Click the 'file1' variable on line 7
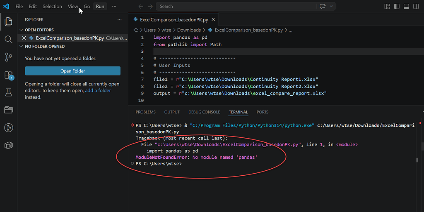This screenshot has width=424, height=212. point(160,79)
